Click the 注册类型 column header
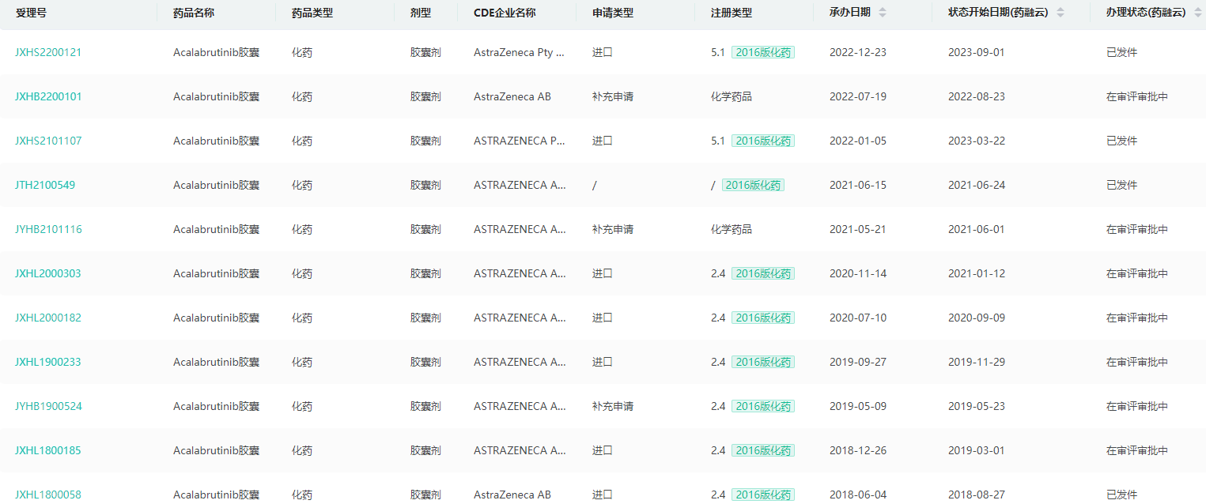 [732, 13]
